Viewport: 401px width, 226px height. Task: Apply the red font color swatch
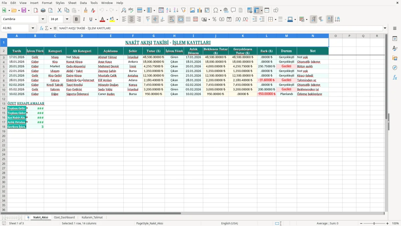click(103, 19)
